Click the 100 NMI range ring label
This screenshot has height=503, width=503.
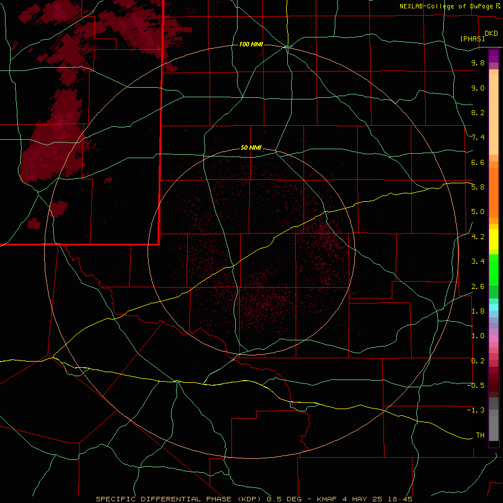pos(251,44)
